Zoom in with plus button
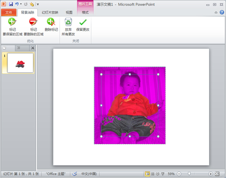 (211, 174)
